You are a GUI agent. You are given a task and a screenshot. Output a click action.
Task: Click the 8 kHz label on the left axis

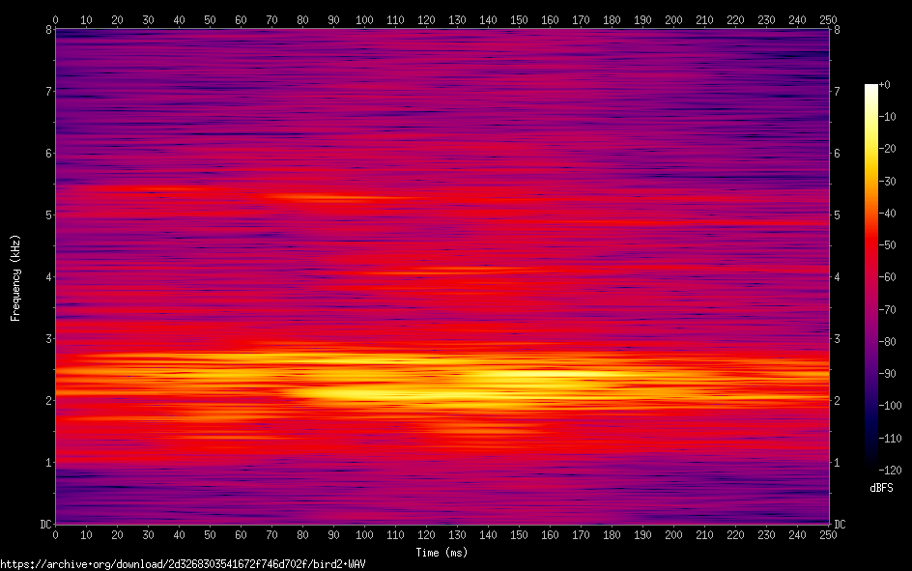click(46, 29)
